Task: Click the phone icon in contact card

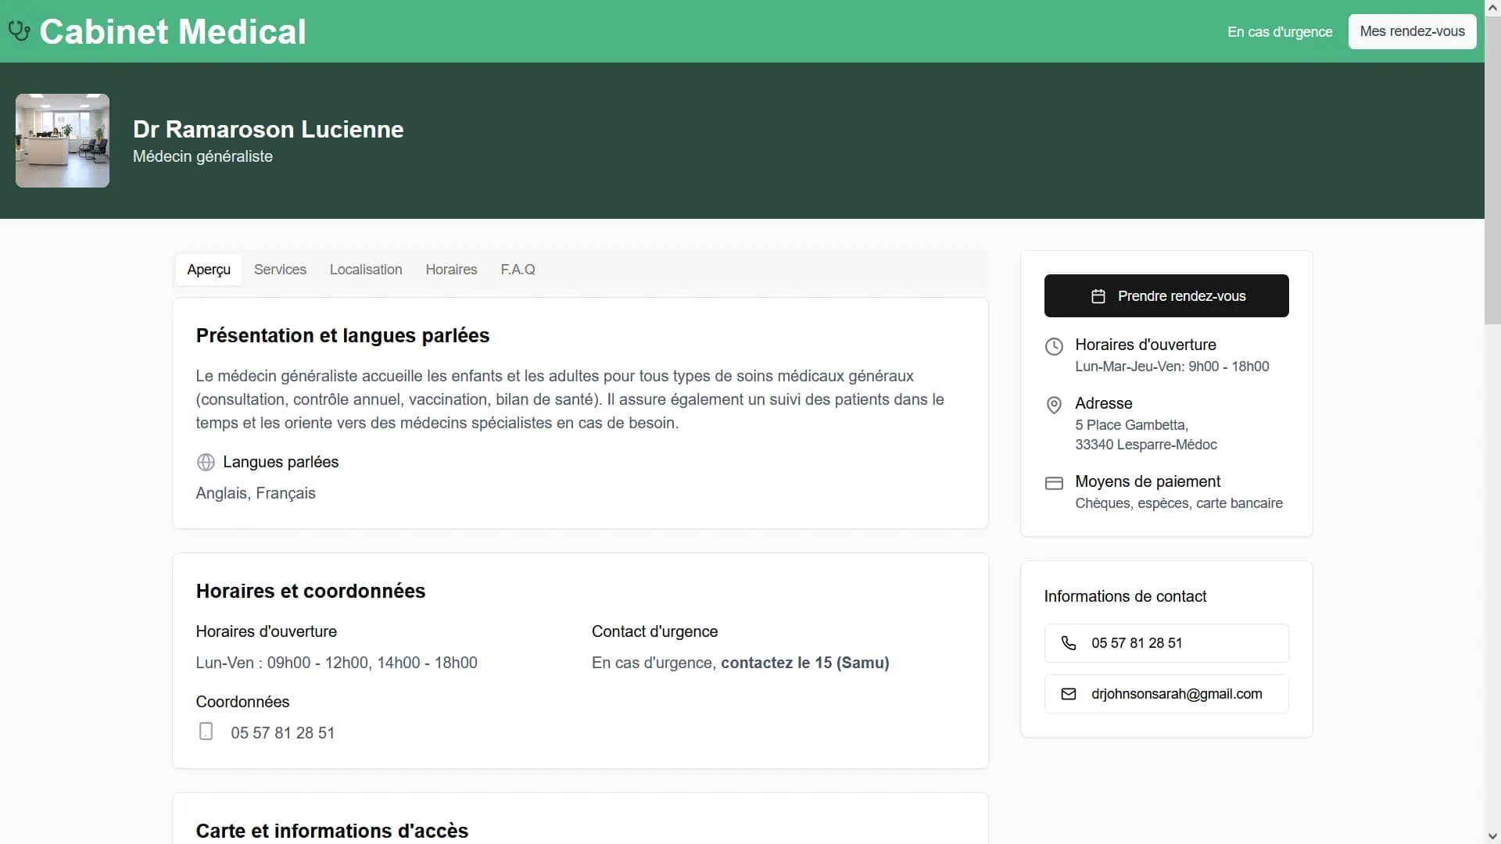Action: tap(1069, 643)
